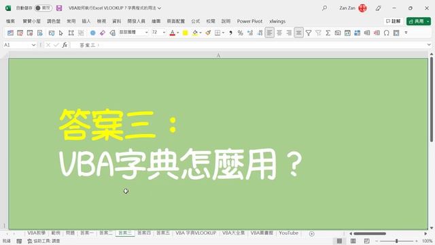435x245 pixels.
Task: Switch to the 答案四 sheet tab
Action: coord(144,233)
